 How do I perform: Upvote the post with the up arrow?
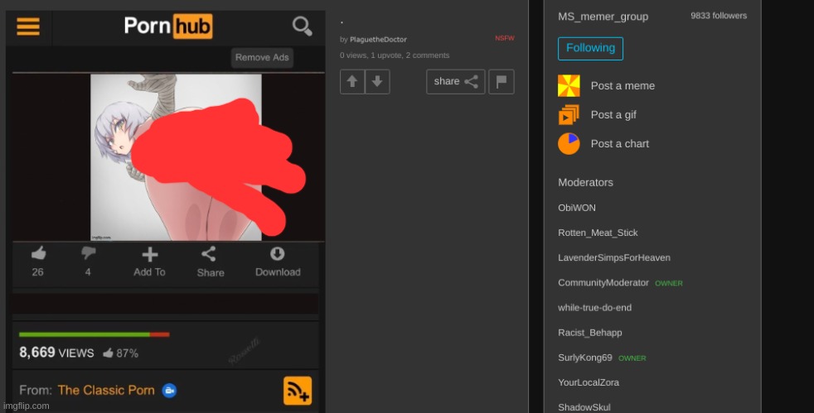(352, 81)
